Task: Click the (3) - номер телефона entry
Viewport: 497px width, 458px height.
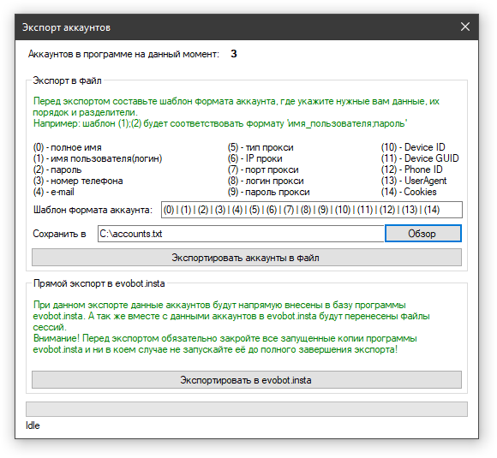Action: [78, 181]
